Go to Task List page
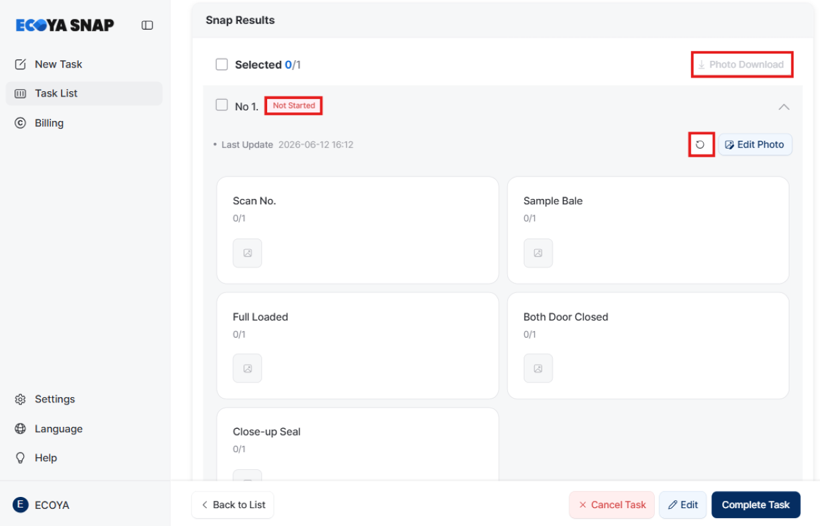 coord(84,93)
